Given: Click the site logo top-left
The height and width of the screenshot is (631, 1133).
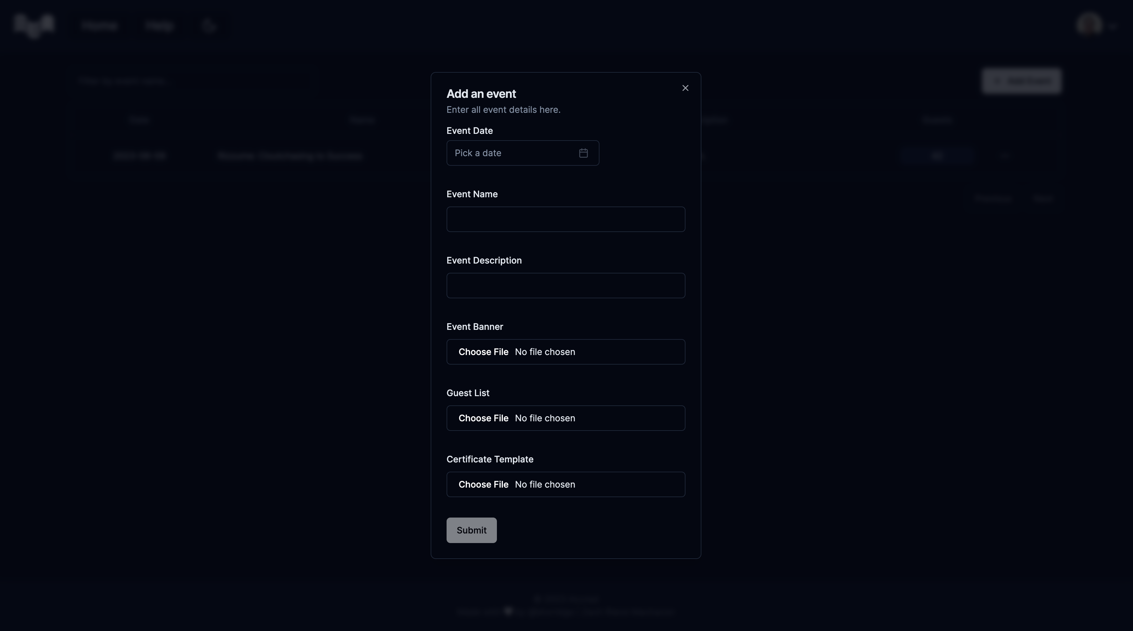Looking at the screenshot, I should pyautogui.click(x=34, y=25).
